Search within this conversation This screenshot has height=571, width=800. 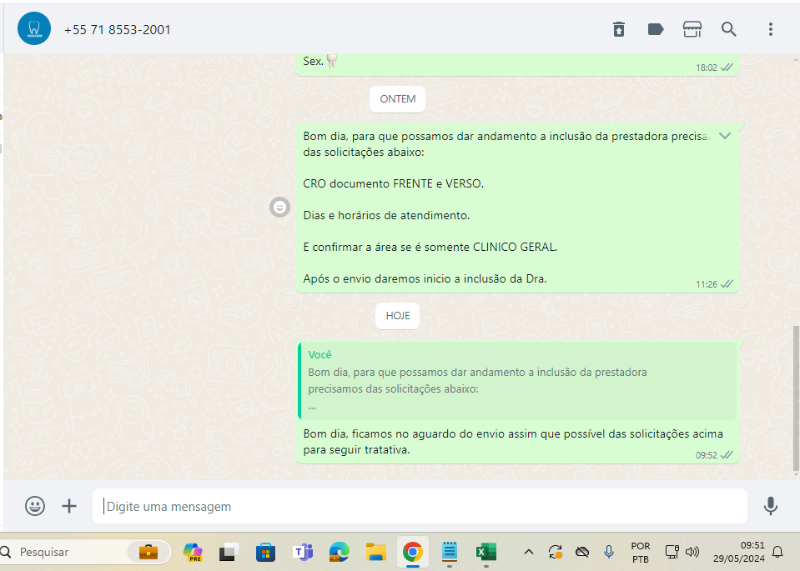point(728,29)
